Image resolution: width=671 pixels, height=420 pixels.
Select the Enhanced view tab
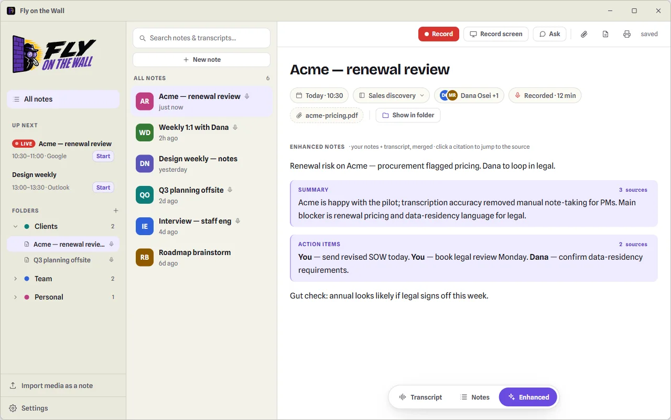click(x=528, y=397)
